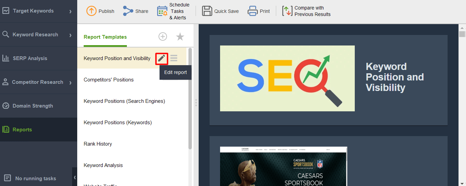Click the Caesars Sportsbook website screenshot
Image resolution: width=466 pixels, height=186 pixels.
coord(284,166)
